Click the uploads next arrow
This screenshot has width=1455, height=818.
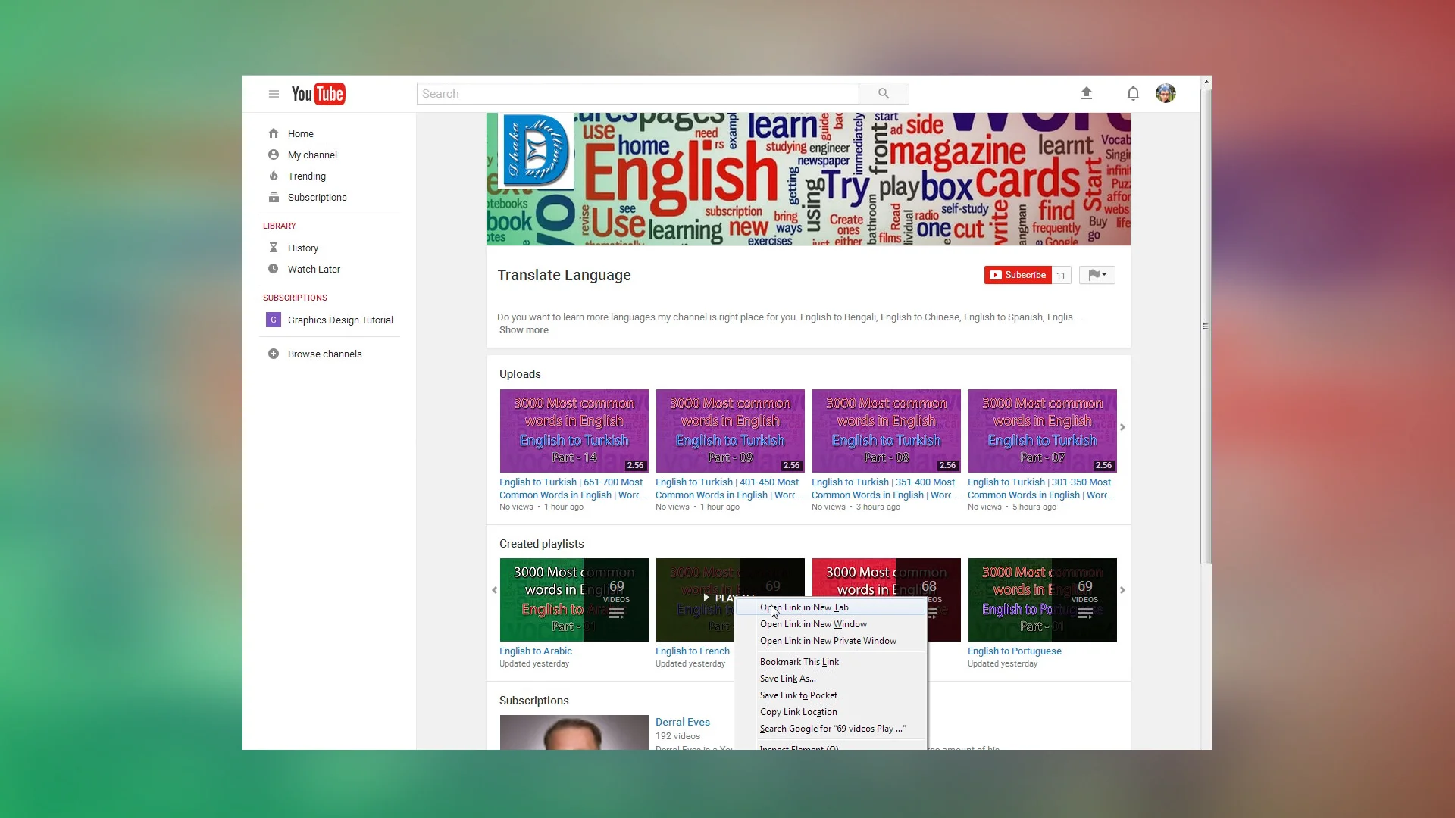1123,427
